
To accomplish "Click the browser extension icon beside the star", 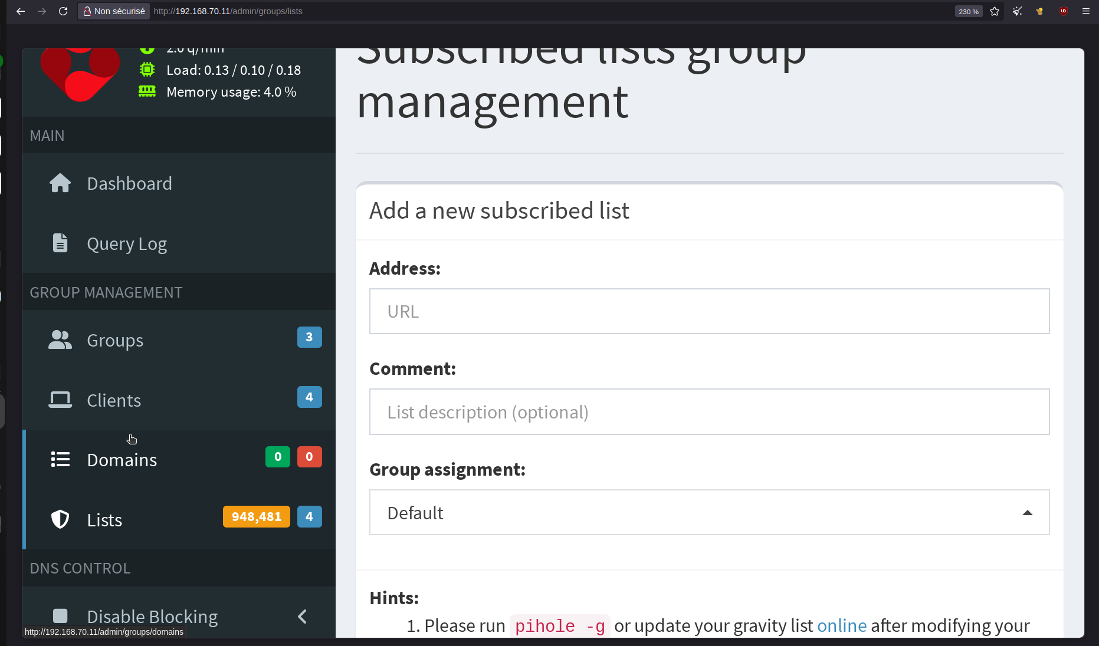I will pyautogui.click(x=1017, y=11).
